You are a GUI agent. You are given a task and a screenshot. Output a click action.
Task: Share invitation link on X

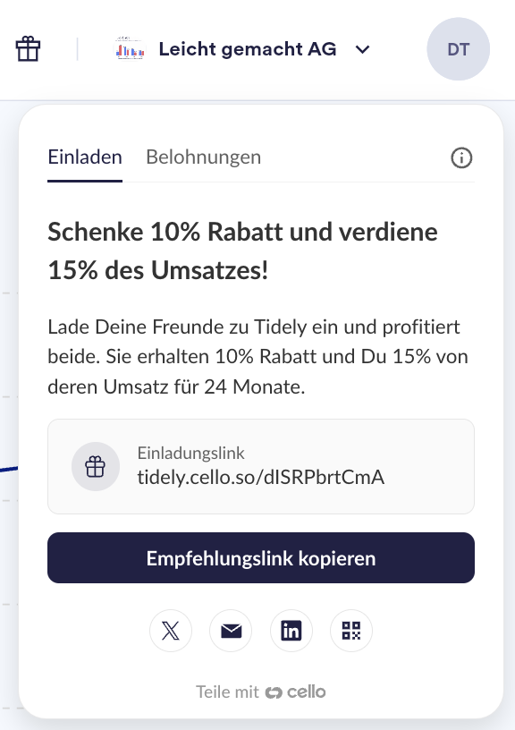(170, 631)
